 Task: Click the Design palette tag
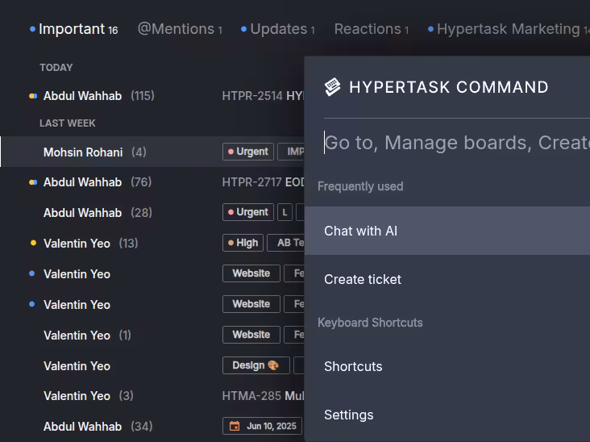pyautogui.click(x=255, y=365)
